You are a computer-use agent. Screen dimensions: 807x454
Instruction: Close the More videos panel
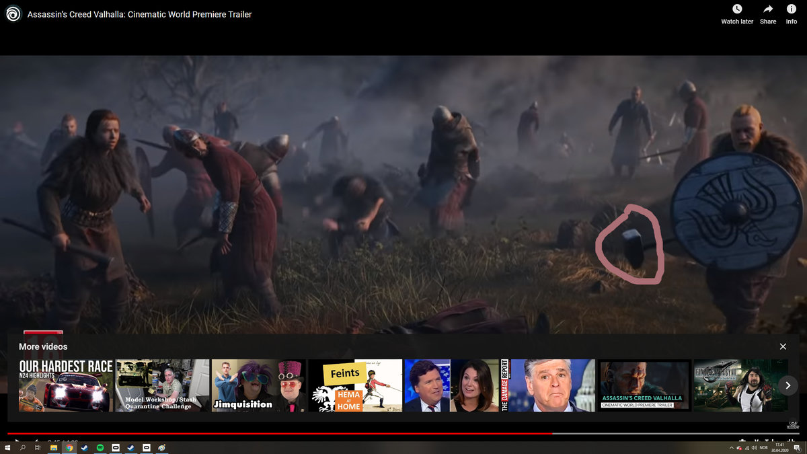point(783,346)
